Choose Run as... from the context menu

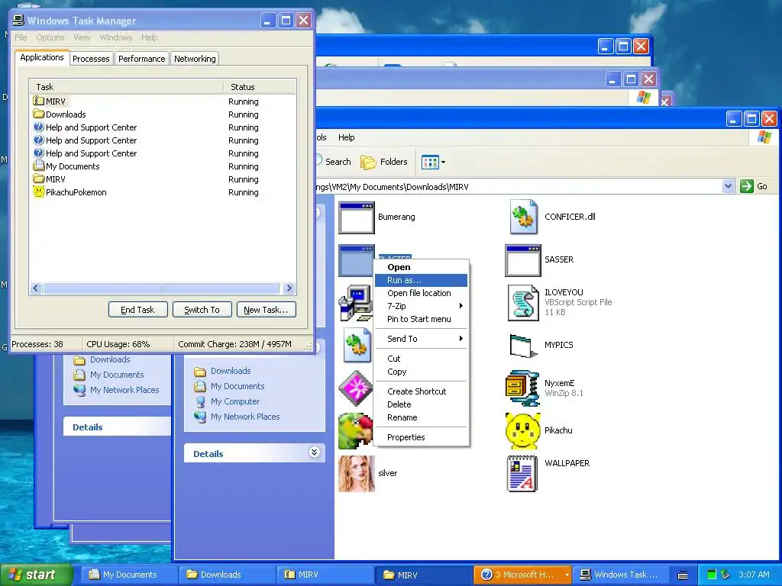pyautogui.click(x=421, y=280)
